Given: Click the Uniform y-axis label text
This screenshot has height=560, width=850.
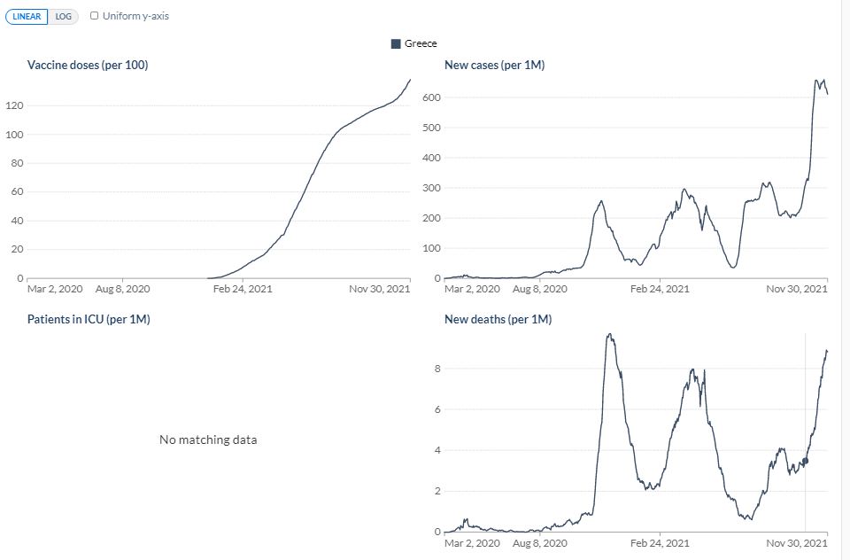Looking at the screenshot, I should 135,16.
